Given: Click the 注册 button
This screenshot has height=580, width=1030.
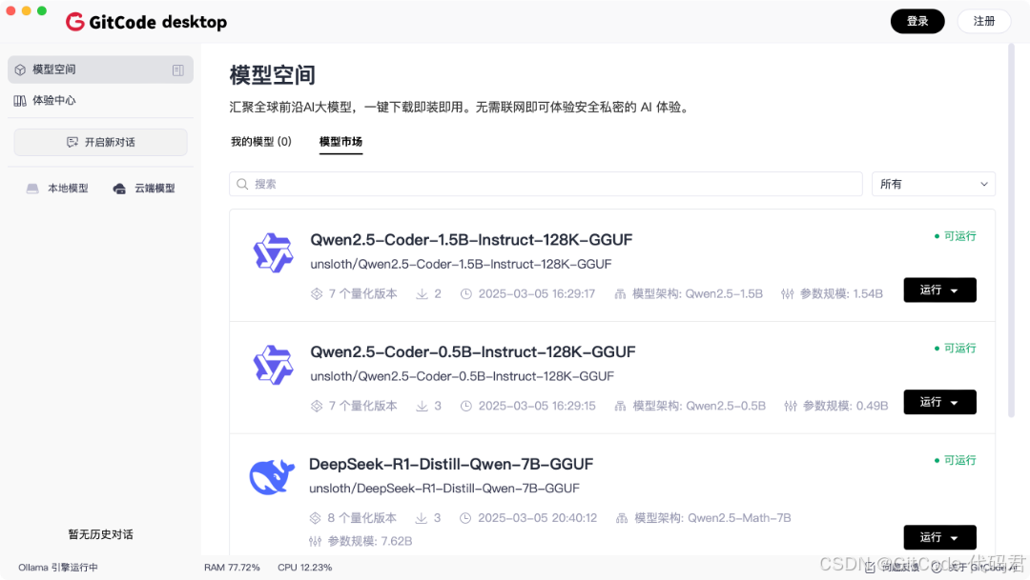Looking at the screenshot, I should (983, 21).
